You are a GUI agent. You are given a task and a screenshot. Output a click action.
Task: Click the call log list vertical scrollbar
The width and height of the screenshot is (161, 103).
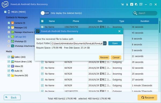pyautogui.click(x=159, y=27)
